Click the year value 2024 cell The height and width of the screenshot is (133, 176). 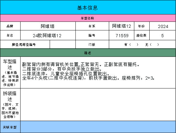[x=163, y=26]
